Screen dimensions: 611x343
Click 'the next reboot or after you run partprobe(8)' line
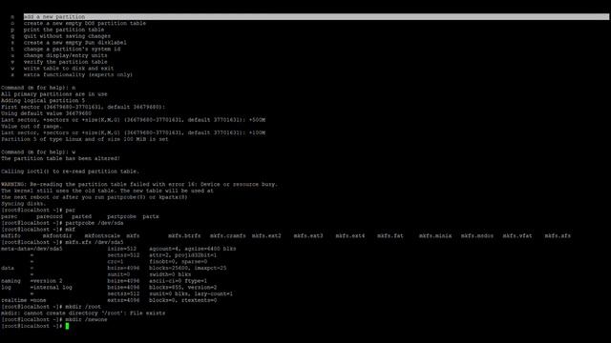(94, 197)
